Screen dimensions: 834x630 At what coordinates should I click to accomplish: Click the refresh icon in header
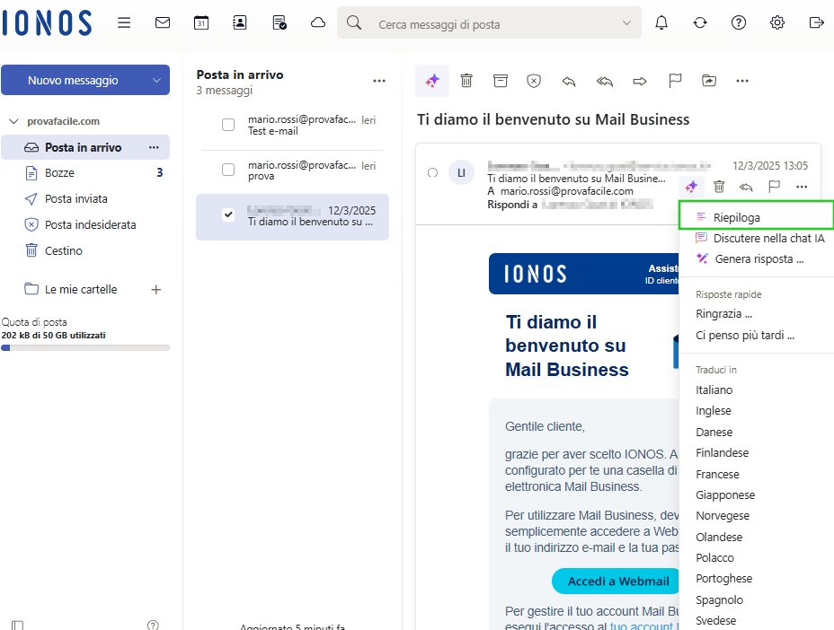[x=700, y=22]
